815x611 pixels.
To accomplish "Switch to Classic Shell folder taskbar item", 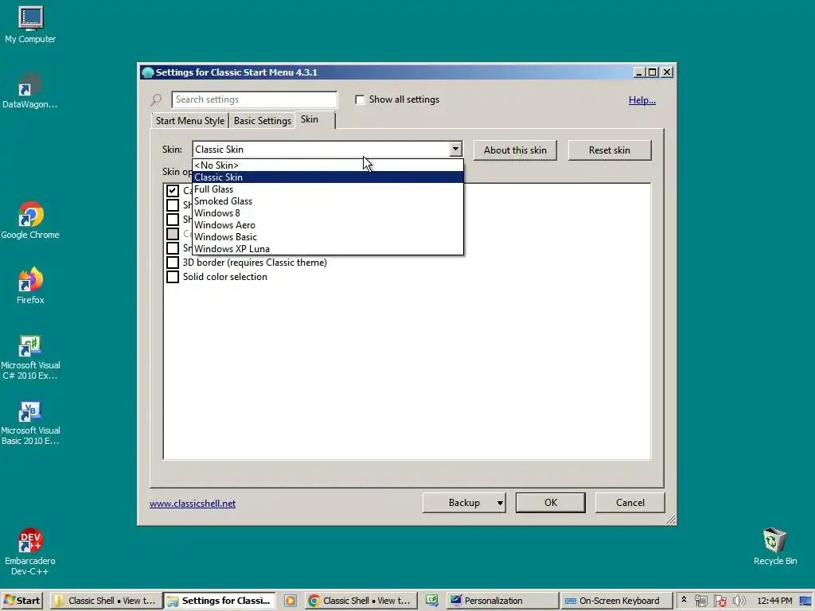I will pos(106,601).
